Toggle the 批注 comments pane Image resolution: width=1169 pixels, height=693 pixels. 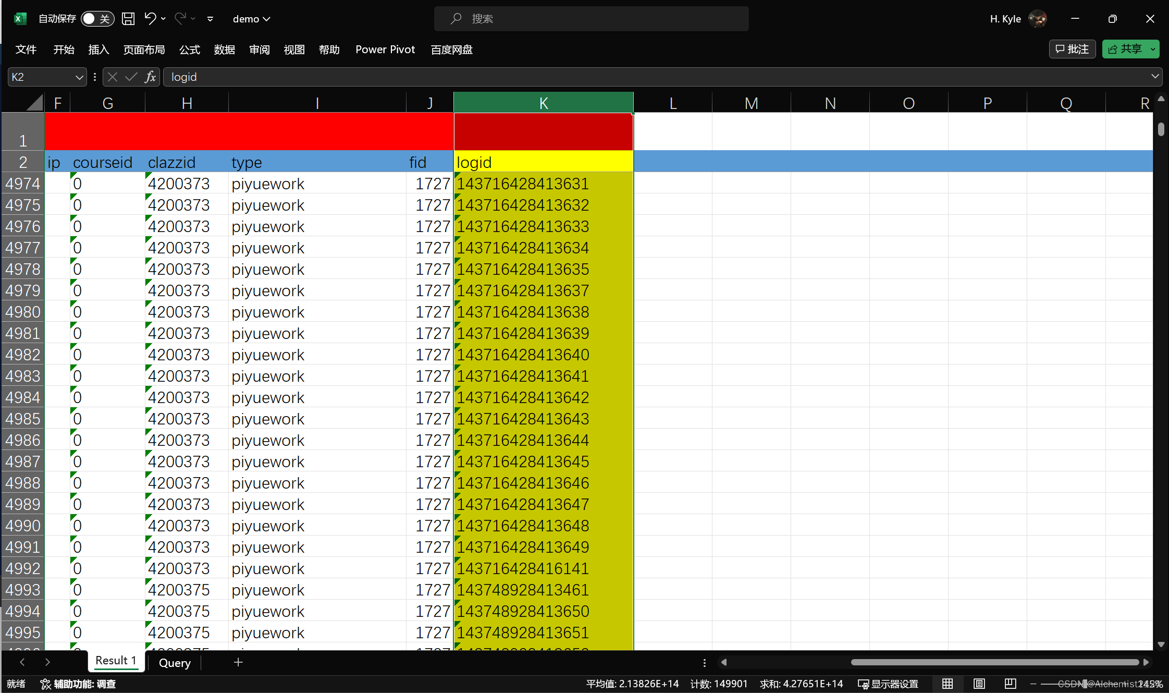pos(1072,48)
